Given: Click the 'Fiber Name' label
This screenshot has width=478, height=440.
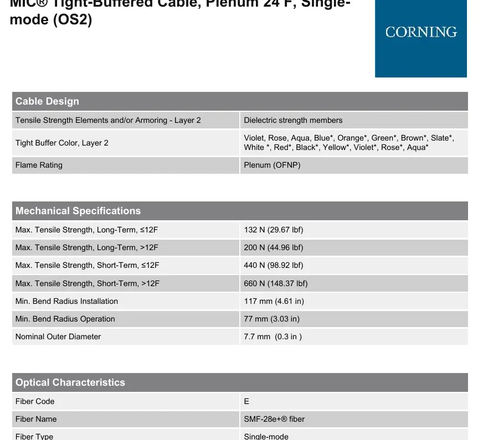Looking at the screenshot, I should [x=36, y=419].
